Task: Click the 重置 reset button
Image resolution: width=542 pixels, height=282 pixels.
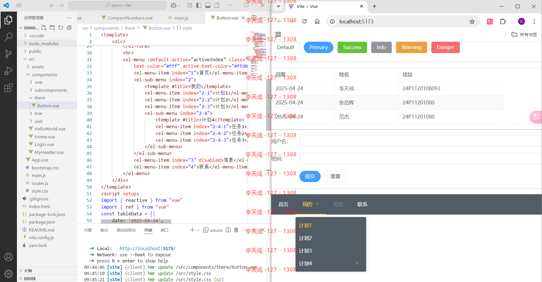Action: point(335,176)
